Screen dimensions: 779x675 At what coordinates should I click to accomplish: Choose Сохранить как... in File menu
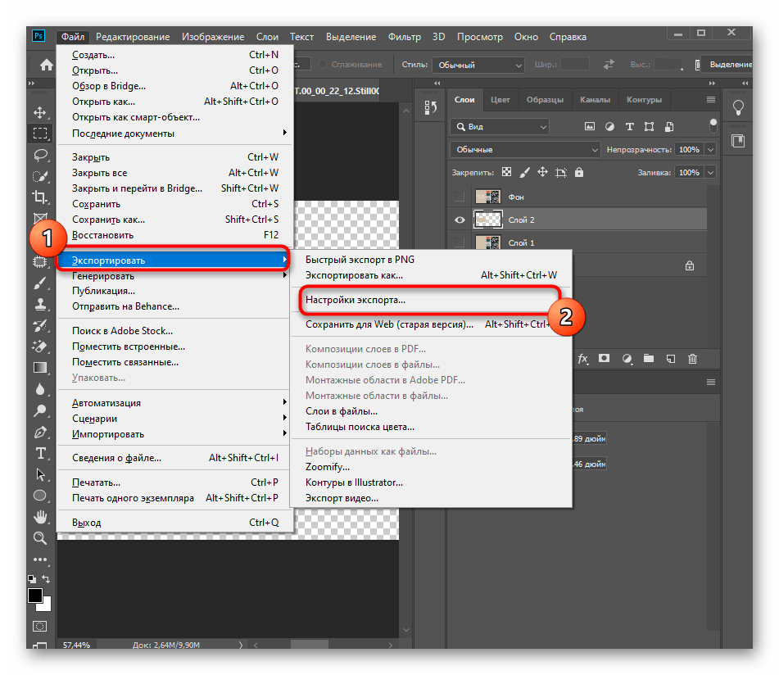(x=173, y=219)
